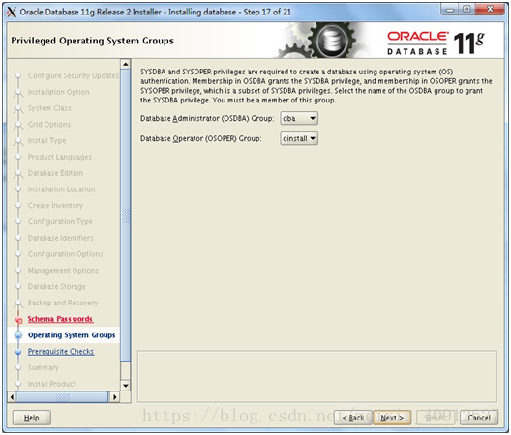Image resolution: width=511 pixels, height=435 pixels.
Task: Click the sidebar horizontal scrollbar thumb
Action: coord(62,397)
